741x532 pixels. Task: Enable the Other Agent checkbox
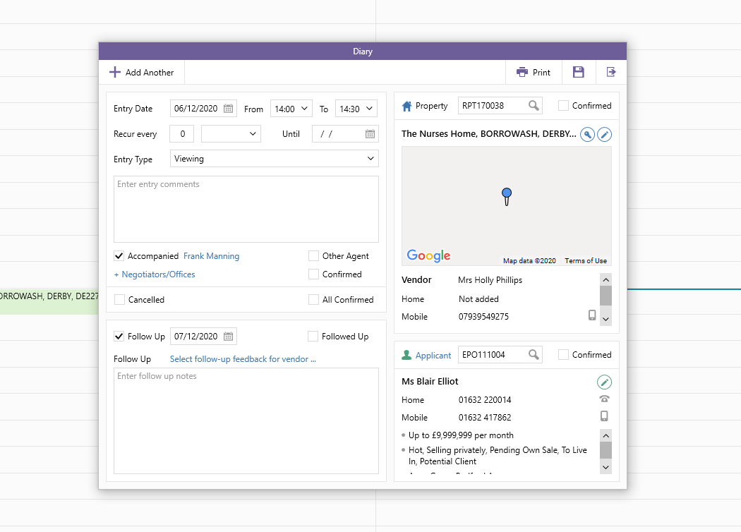[313, 255]
